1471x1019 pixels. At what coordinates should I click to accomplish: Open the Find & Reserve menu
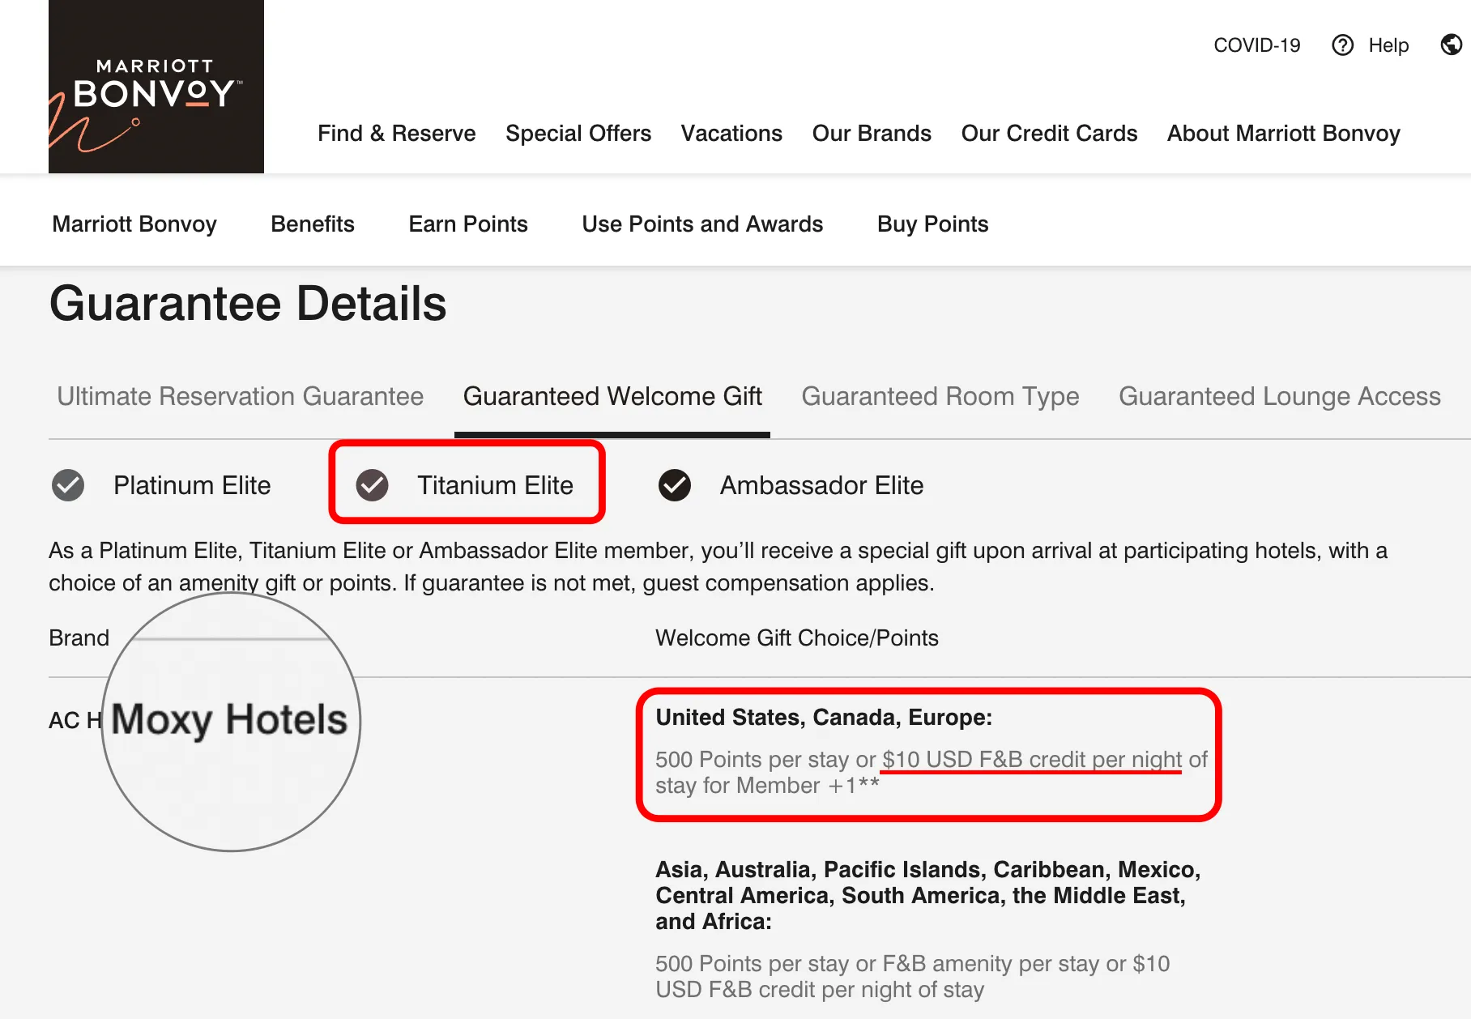pos(397,134)
